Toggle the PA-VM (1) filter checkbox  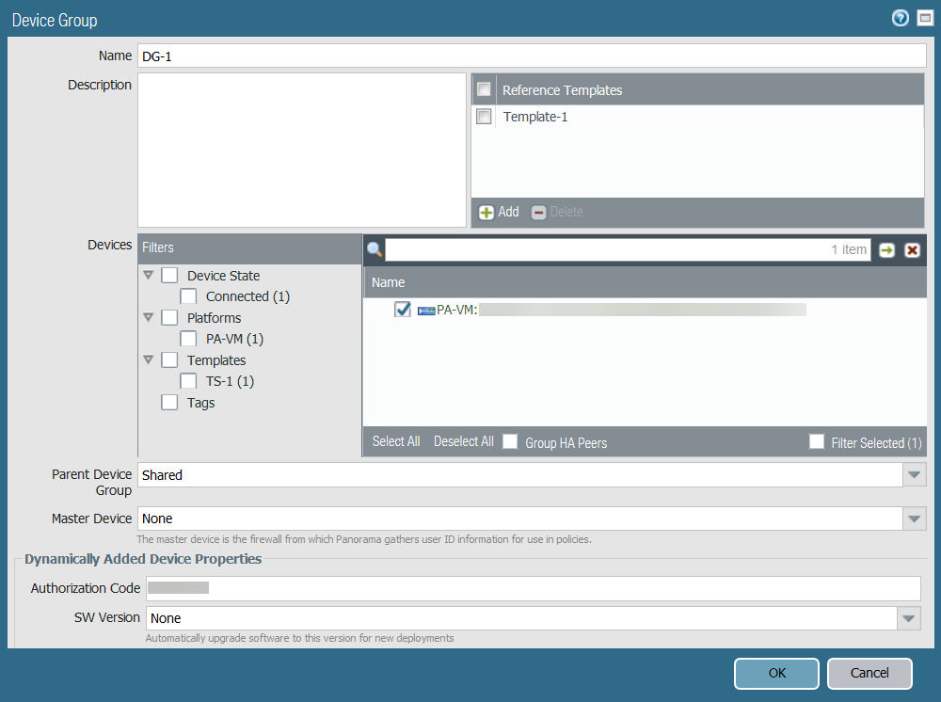coord(188,339)
